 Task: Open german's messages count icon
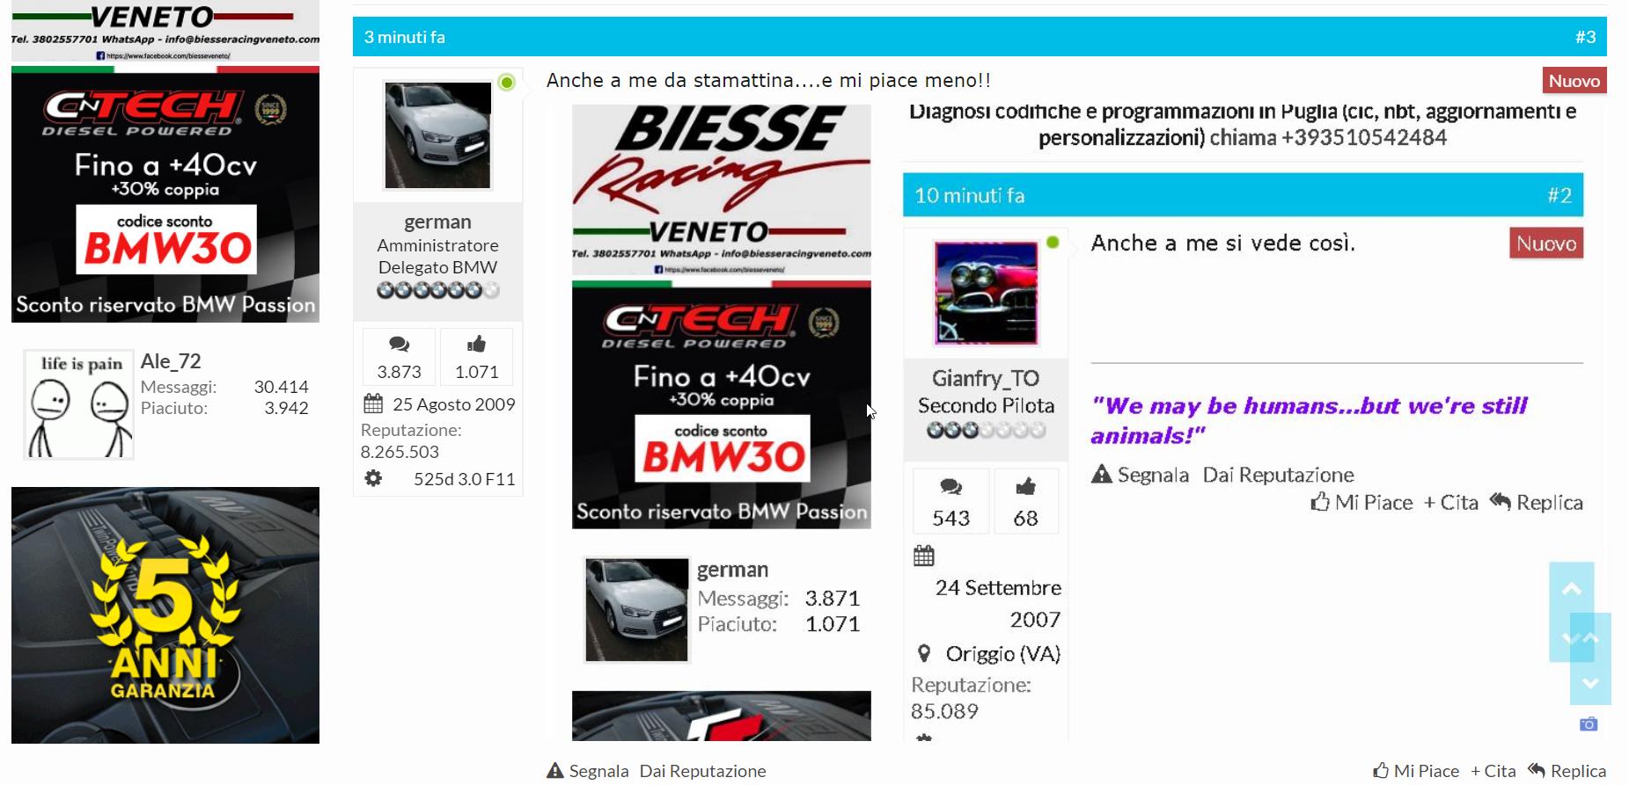(399, 344)
